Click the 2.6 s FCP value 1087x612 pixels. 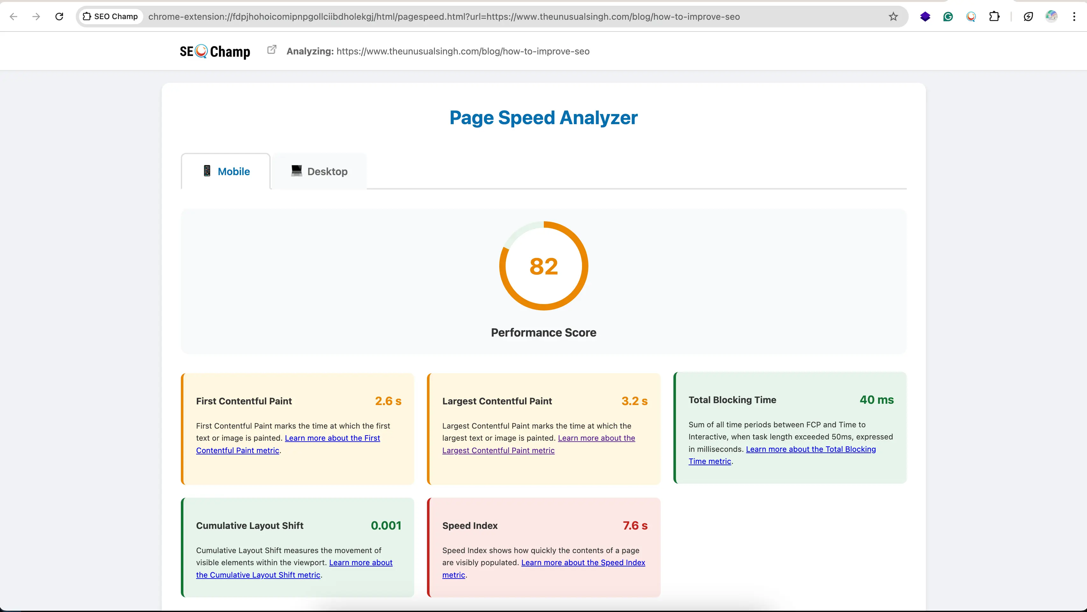tap(388, 401)
